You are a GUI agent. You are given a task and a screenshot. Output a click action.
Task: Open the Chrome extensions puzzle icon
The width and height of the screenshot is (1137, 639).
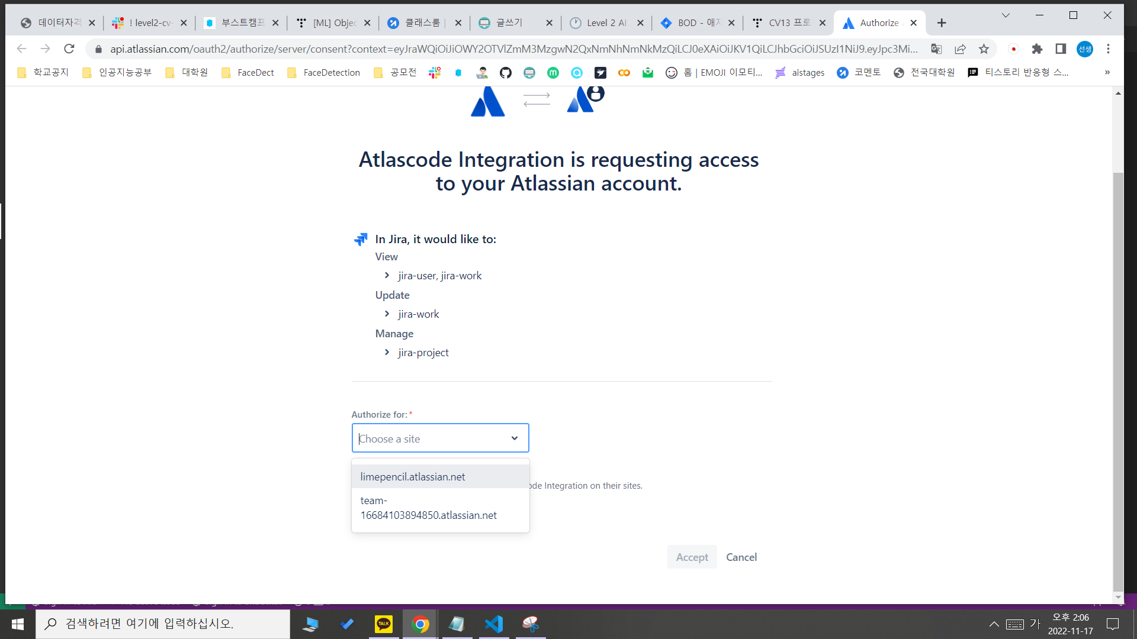(1037, 49)
